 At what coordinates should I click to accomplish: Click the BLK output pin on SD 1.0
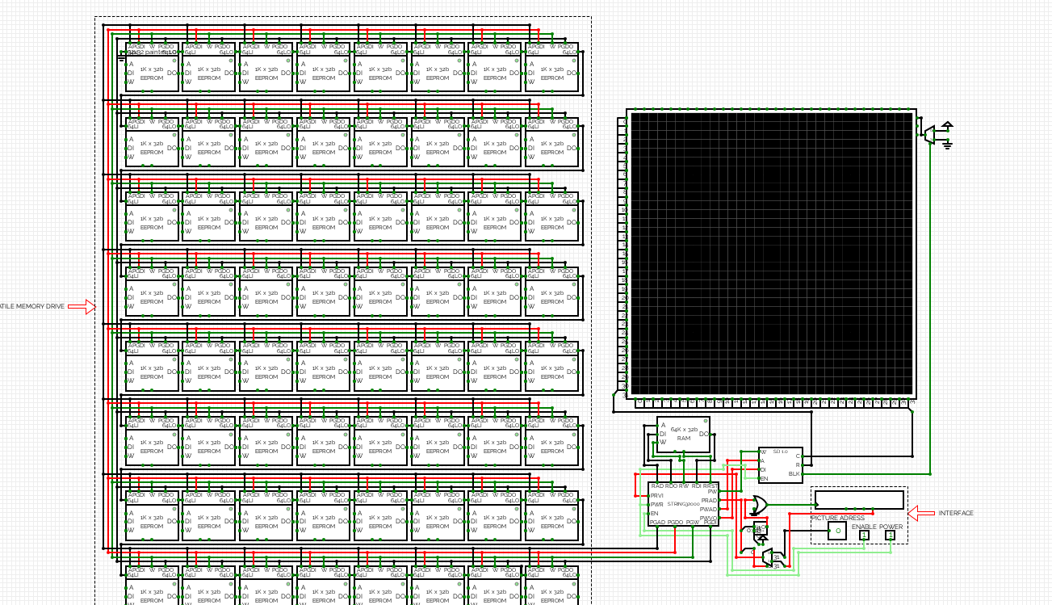pos(803,474)
